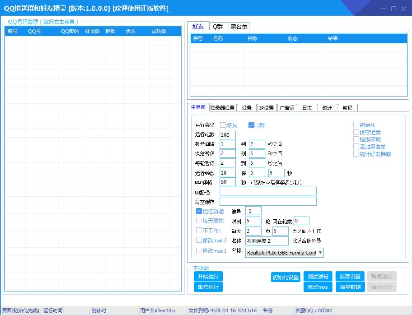The width and height of the screenshot is (412, 315).
Task: Save settings with 保存设置
Action: pyautogui.click(x=350, y=276)
